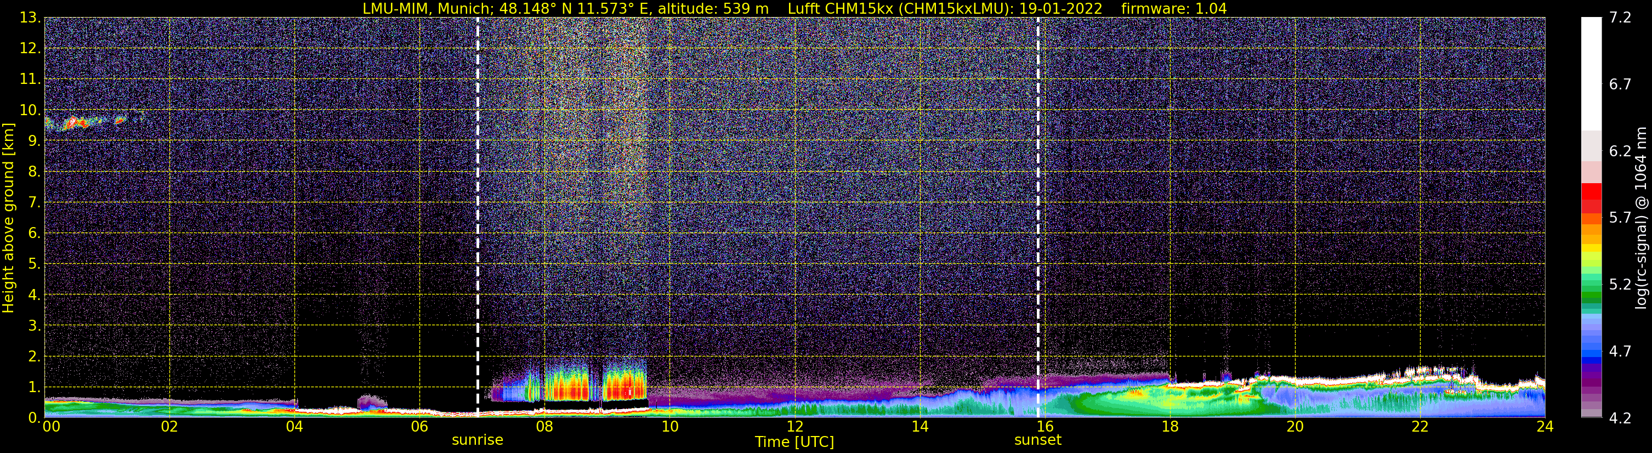This screenshot has width=1652, height=453.
Task: Click time-axis tick label '20'
Action: (x=1295, y=427)
